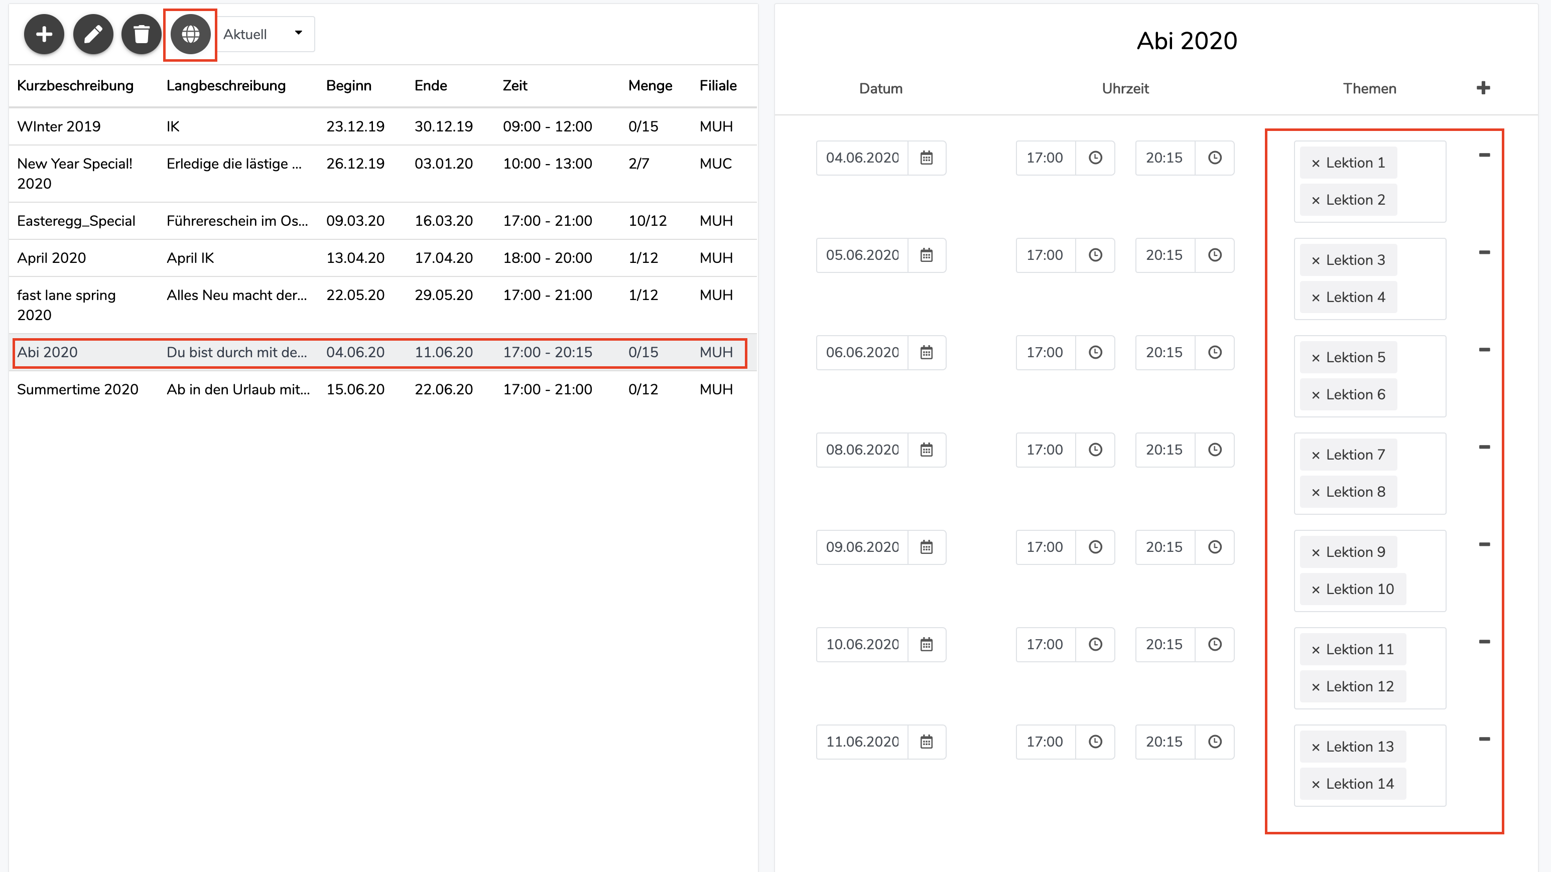
Task: Open clock picker for 11.06.2020 end time 20:15
Action: (x=1214, y=742)
